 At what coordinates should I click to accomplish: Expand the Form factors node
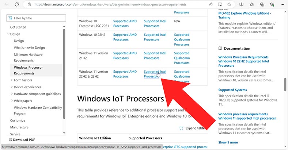tap(12, 80)
